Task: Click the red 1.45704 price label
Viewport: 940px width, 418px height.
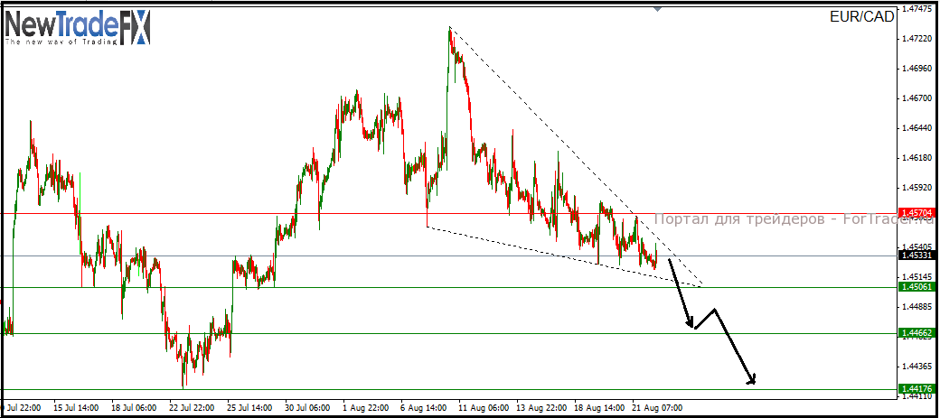Action: [x=916, y=213]
